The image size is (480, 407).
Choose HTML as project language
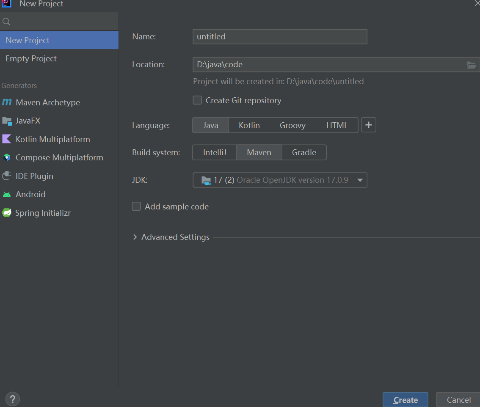click(x=337, y=125)
